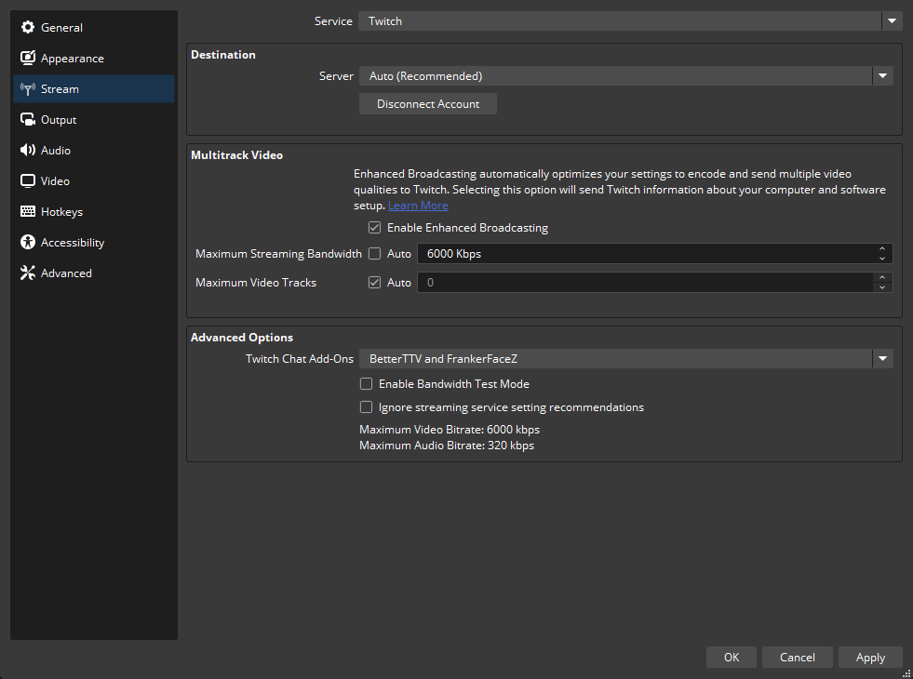Click the Output icon in sidebar
This screenshot has height=679, width=913.
pos(27,119)
